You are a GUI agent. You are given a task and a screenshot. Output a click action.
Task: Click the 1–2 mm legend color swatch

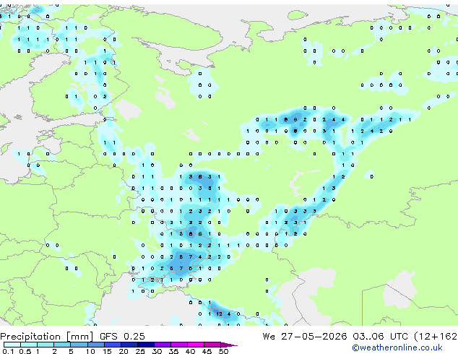pyautogui.click(x=46, y=345)
